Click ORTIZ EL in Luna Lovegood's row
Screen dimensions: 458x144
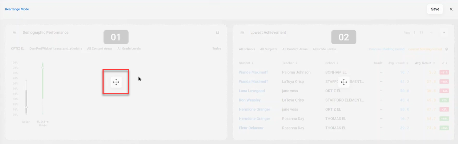333,91
